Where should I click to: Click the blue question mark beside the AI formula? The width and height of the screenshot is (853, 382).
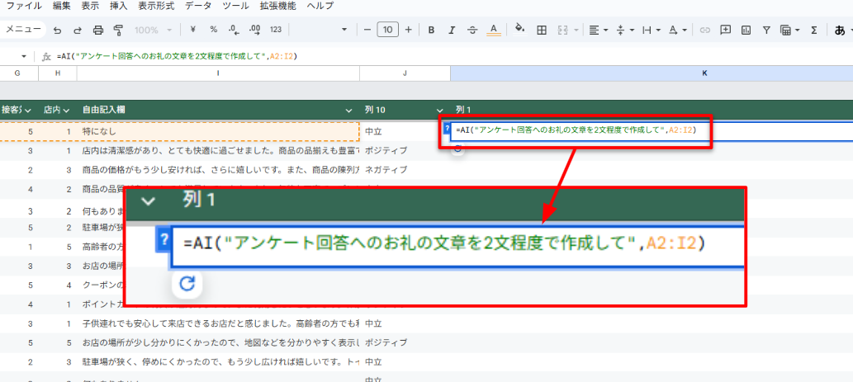447,129
